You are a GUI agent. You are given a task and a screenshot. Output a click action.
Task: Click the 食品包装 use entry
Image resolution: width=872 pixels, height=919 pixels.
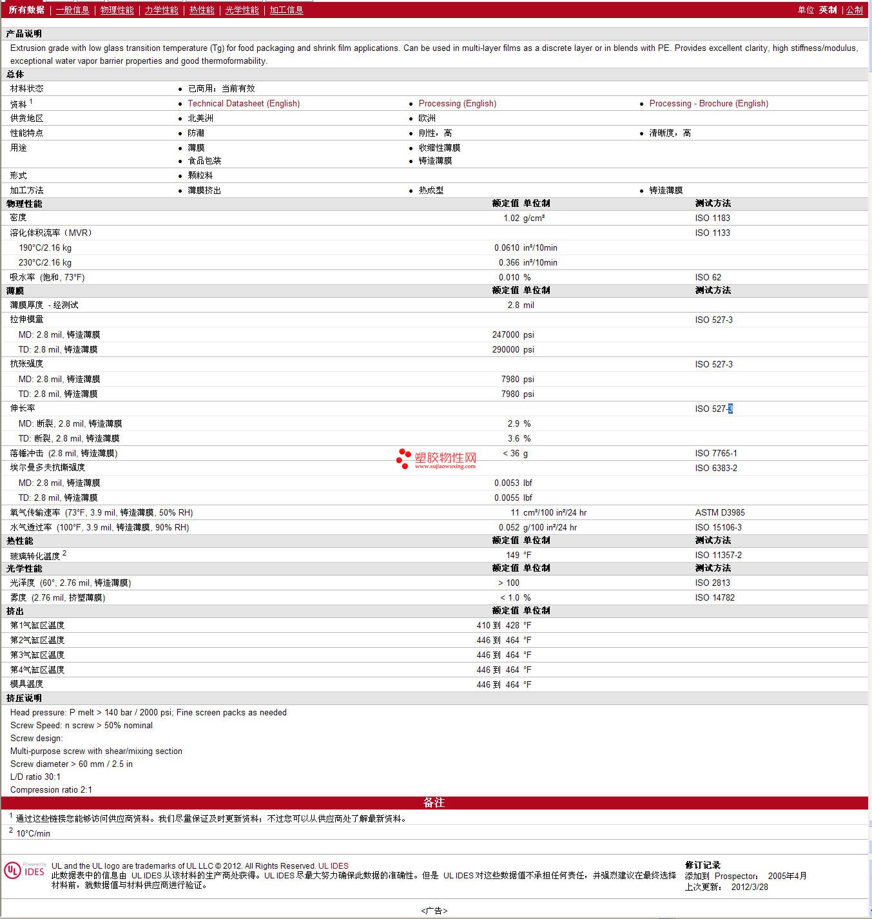(204, 160)
